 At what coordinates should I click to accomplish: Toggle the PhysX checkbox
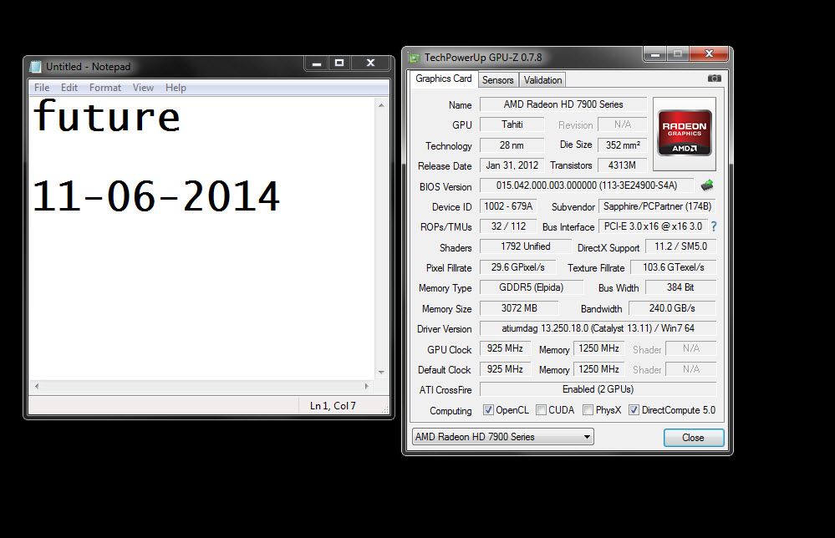click(588, 409)
